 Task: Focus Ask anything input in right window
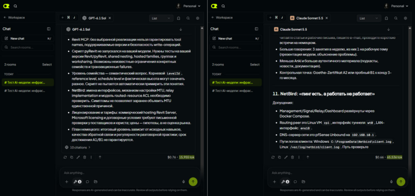click(x=338, y=173)
